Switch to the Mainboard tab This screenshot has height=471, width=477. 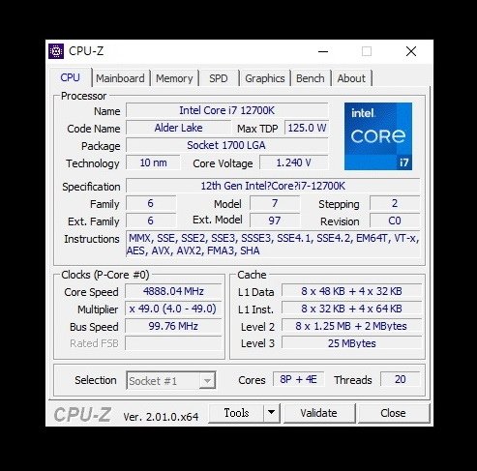pyautogui.click(x=120, y=78)
